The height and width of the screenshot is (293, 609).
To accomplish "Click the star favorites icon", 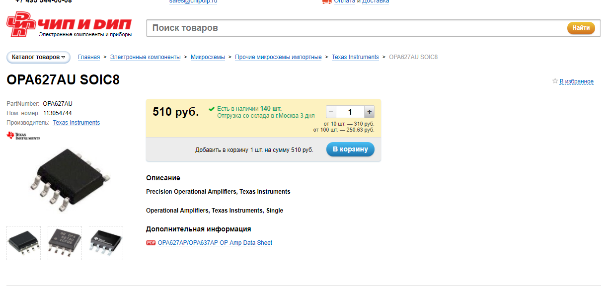I will point(555,81).
